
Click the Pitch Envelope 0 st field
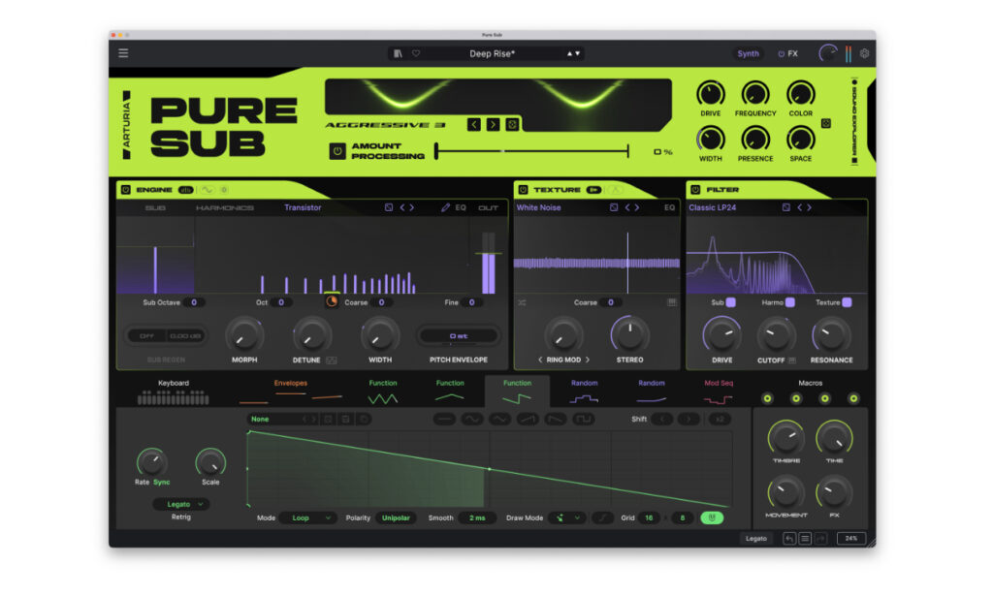(x=459, y=336)
